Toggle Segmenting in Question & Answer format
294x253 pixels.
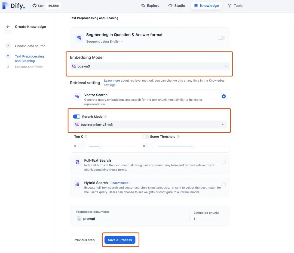coord(221,38)
